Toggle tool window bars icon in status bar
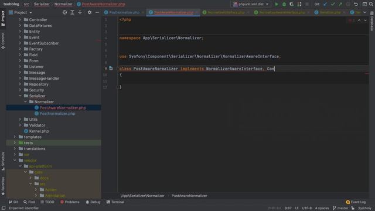 point(4,208)
